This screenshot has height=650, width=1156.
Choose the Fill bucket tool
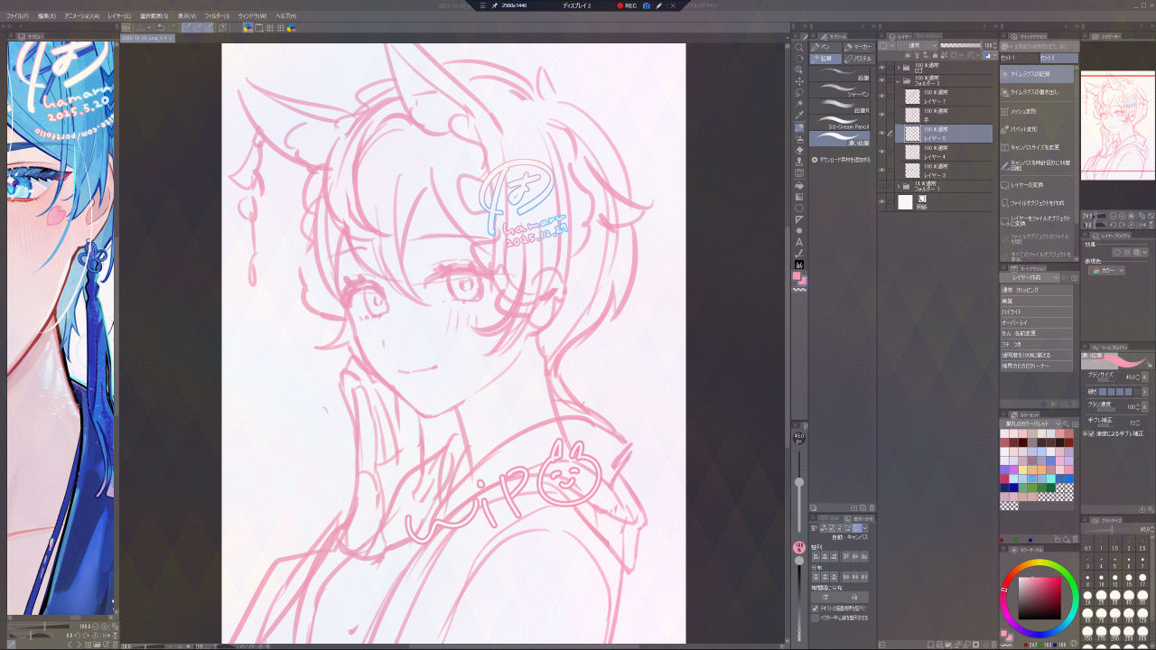click(799, 185)
